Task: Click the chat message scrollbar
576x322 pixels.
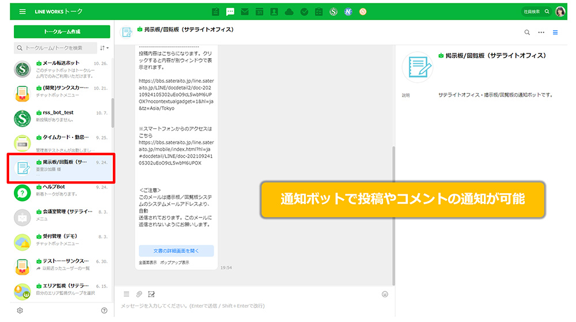Action: [x=394, y=216]
